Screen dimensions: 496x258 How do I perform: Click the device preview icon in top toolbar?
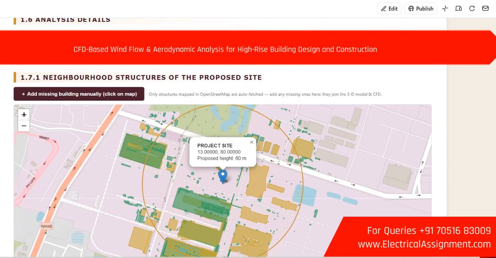tap(458, 8)
